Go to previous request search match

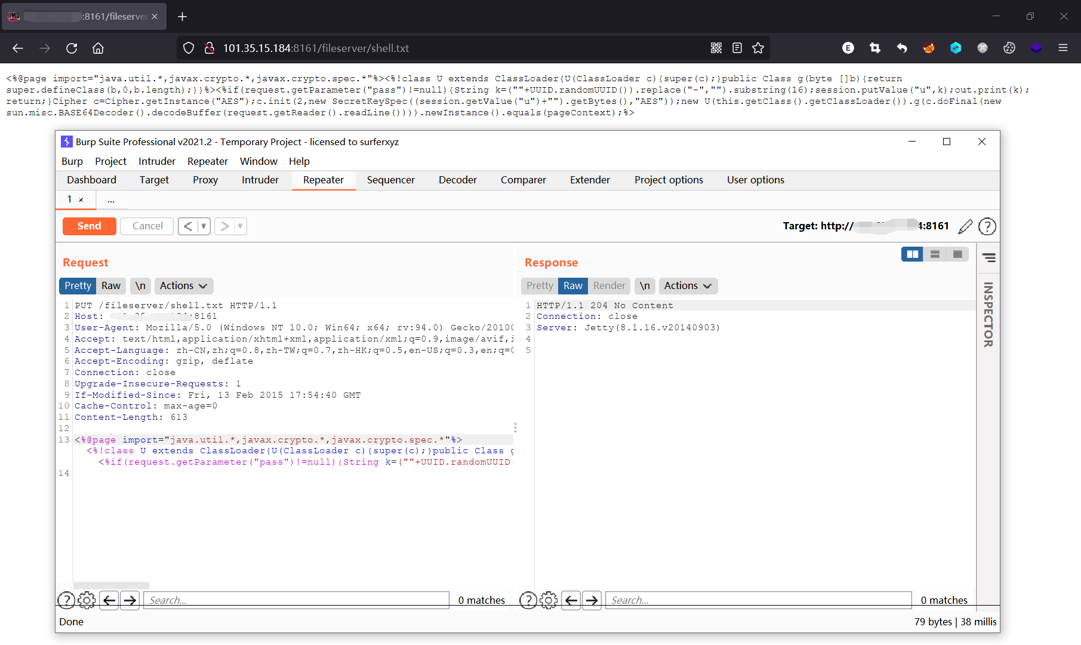[x=109, y=600]
